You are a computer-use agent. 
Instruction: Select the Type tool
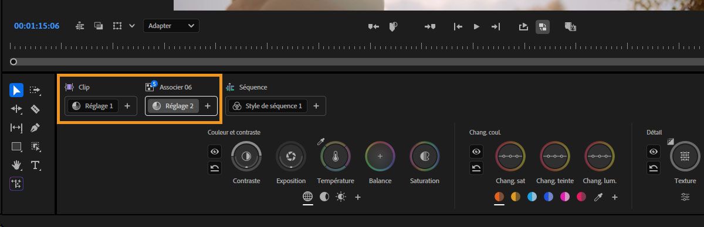pos(35,165)
